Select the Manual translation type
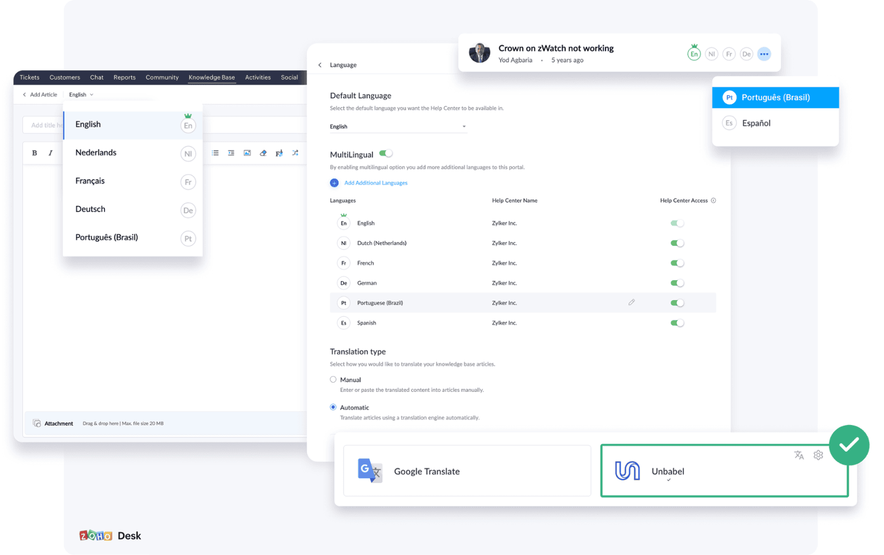This screenshot has width=884, height=555. [x=333, y=380]
